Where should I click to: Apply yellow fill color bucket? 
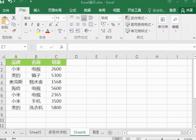(38, 31)
